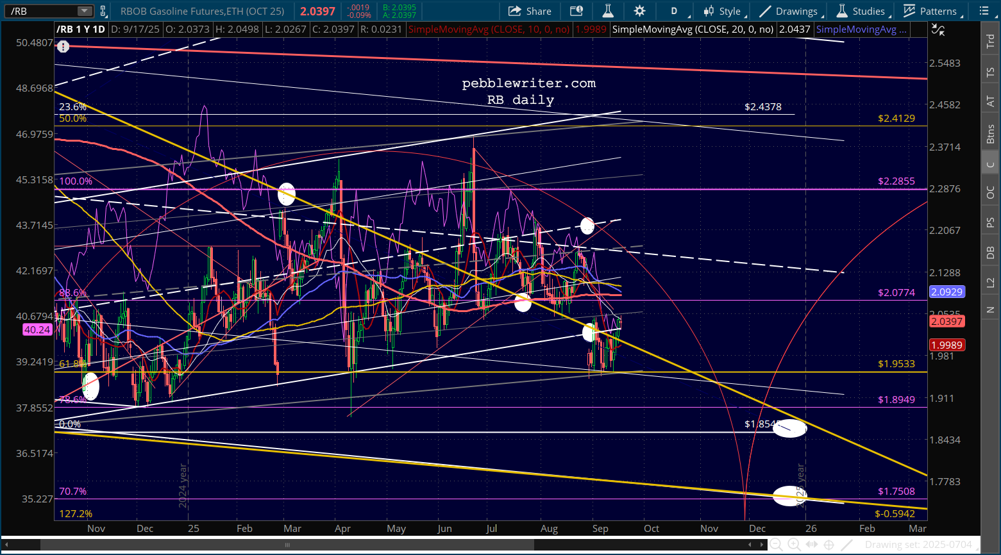Select the active drawing line tool icon
Image resolution: width=1001 pixels, height=555 pixels.
(x=848, y=545)
